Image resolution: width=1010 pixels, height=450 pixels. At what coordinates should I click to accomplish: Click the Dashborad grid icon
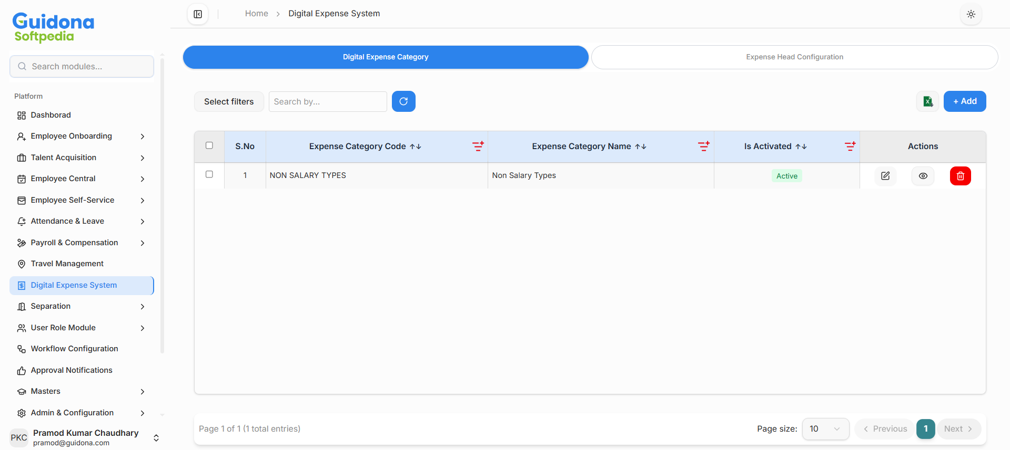(x=22, y=116)
